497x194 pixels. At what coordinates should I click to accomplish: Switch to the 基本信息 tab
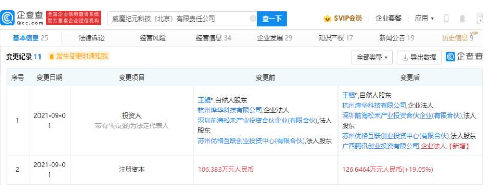(x=30, y=38)
